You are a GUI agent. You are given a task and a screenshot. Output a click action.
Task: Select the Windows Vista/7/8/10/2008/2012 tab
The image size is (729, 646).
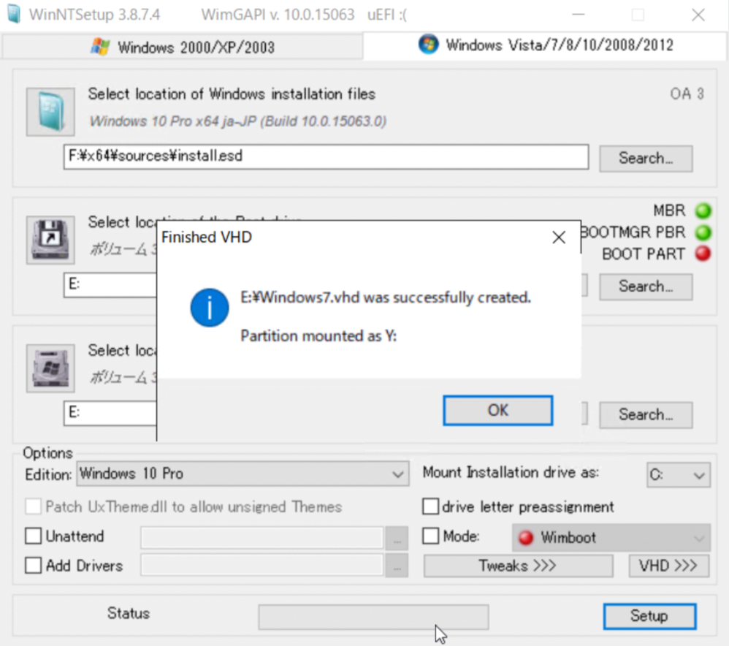pyautogui.click(x=545, y=45)
